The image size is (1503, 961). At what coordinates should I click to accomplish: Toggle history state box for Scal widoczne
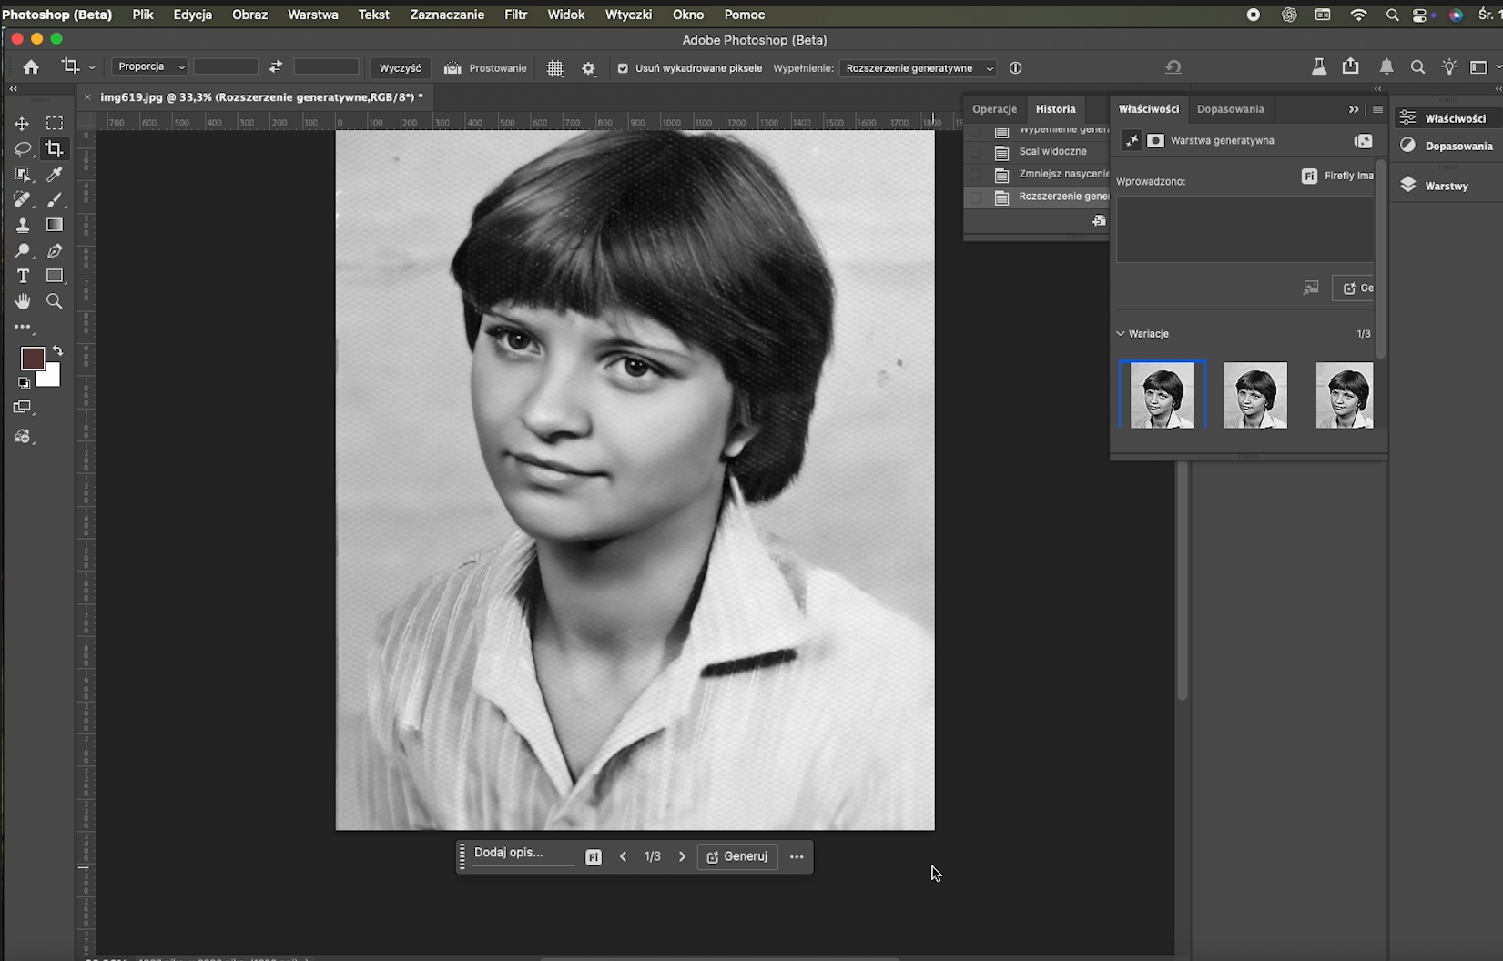975,152
